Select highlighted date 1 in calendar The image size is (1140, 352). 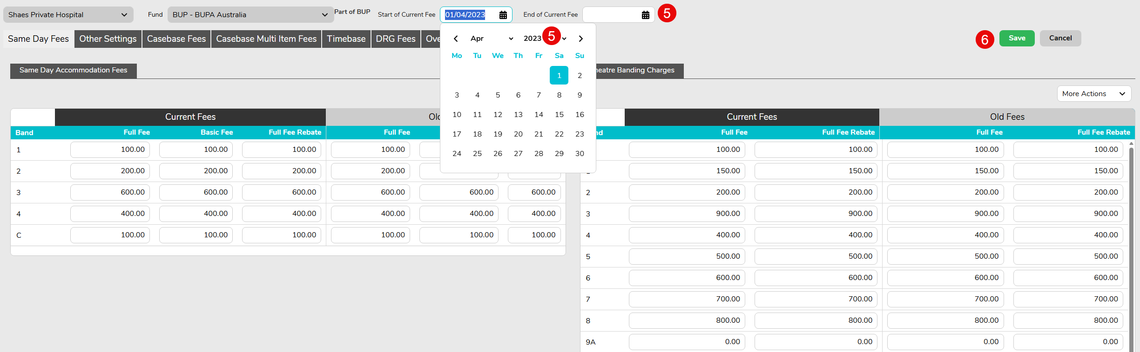559,75
